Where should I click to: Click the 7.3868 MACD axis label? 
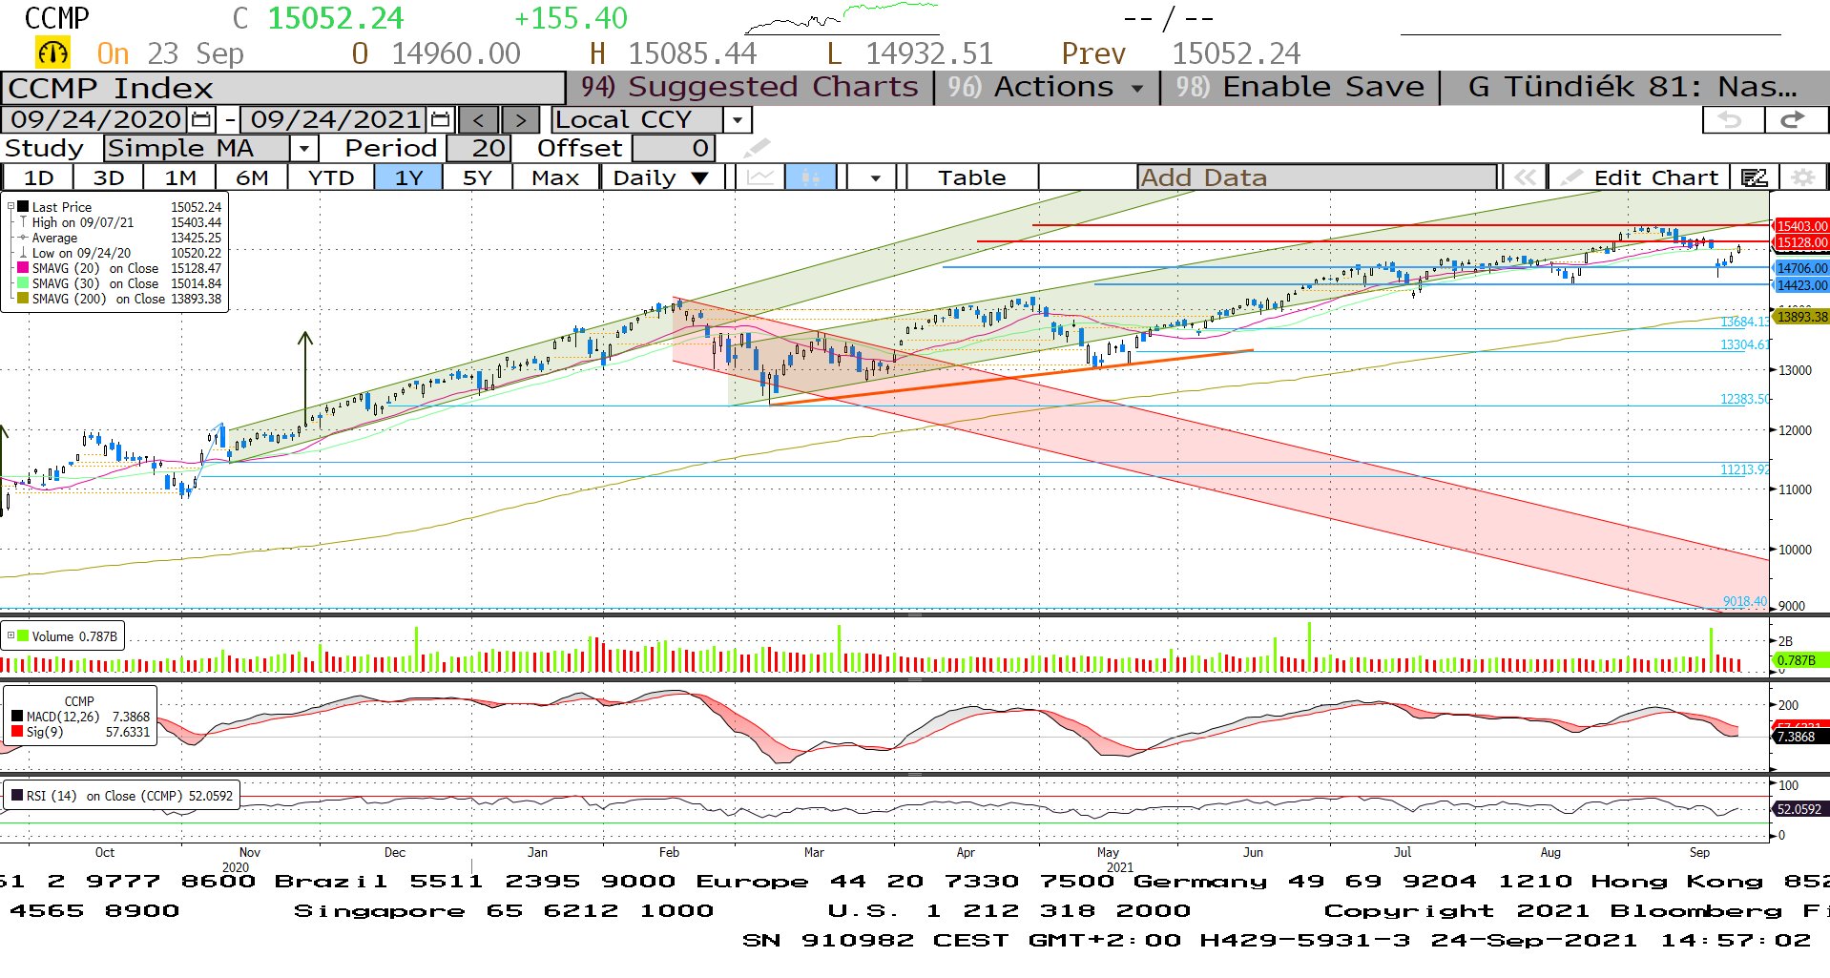1799,737
